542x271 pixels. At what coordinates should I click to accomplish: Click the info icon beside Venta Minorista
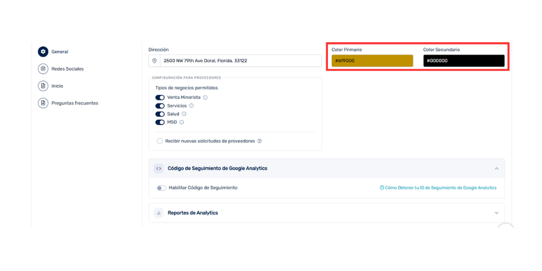pos(205,98)
